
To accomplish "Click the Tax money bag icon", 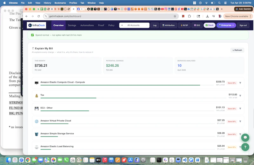I will 37,96.
